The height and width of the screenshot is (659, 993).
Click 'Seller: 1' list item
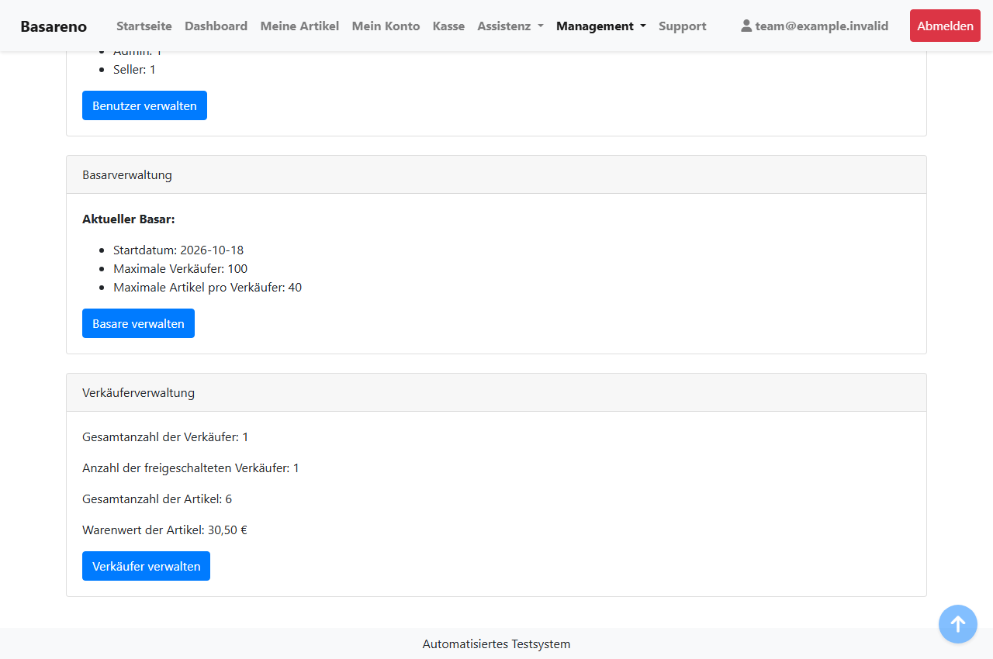click(134, 69)
